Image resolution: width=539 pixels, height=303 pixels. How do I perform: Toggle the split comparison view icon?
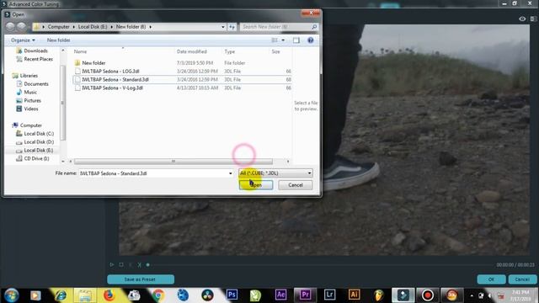[533, 19]
